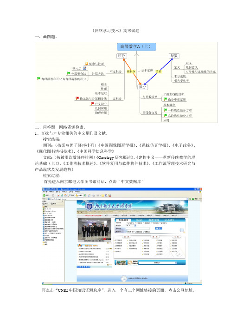Click the blue search button in library form
Image resolution: width=230 pixels, height=326 pixels.
coord(159,228)
